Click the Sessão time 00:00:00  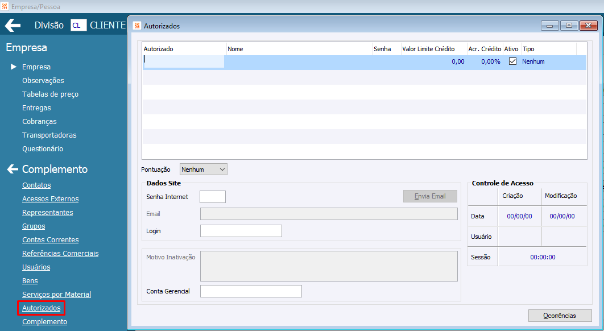(x=543, y=257)
